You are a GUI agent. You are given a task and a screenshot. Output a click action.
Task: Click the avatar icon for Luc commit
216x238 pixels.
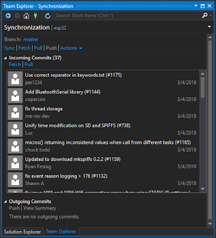pos(16,129)
